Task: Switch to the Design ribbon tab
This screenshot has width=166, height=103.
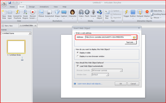Action: 32,7
